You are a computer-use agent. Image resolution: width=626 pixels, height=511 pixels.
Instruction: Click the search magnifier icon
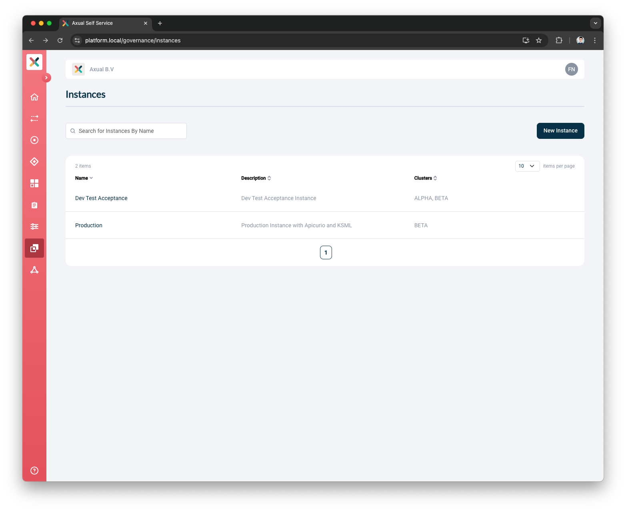73,131
